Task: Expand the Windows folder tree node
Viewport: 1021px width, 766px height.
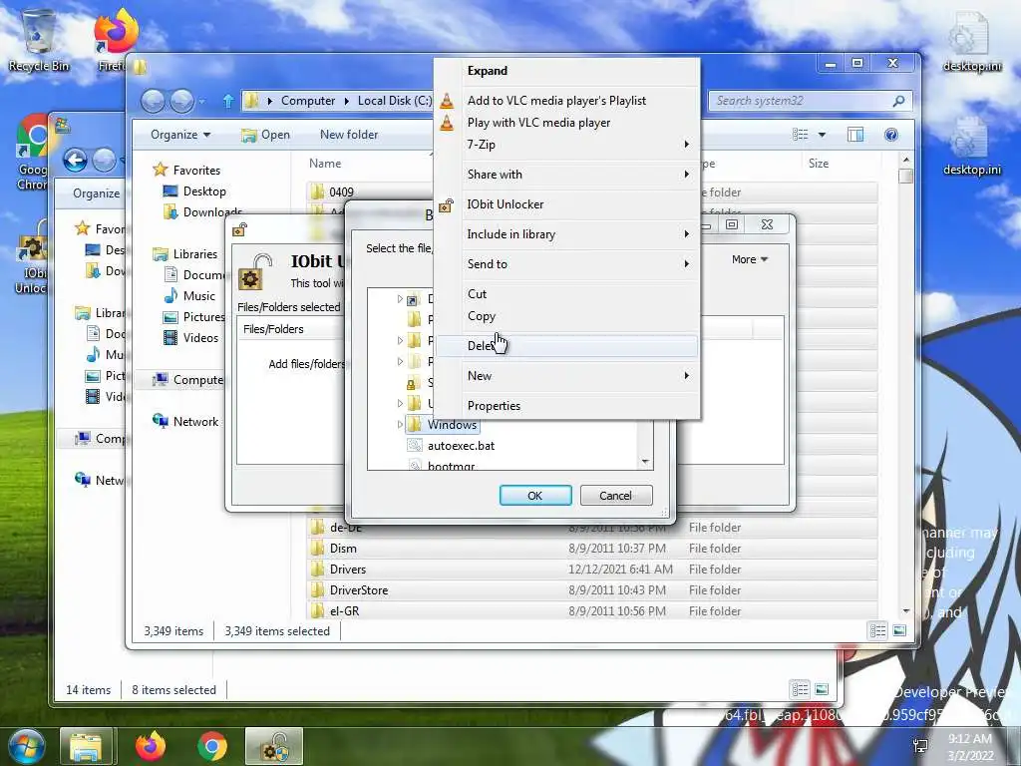Action: [400, 425]
